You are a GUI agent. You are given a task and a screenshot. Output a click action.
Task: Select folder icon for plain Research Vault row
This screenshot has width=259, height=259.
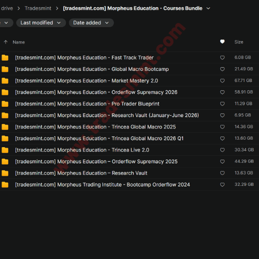coord(5,173)
